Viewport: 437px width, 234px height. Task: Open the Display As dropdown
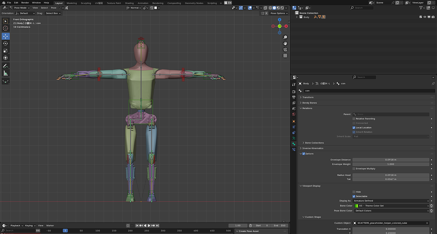pyautogui.click(x=391, y=201)
